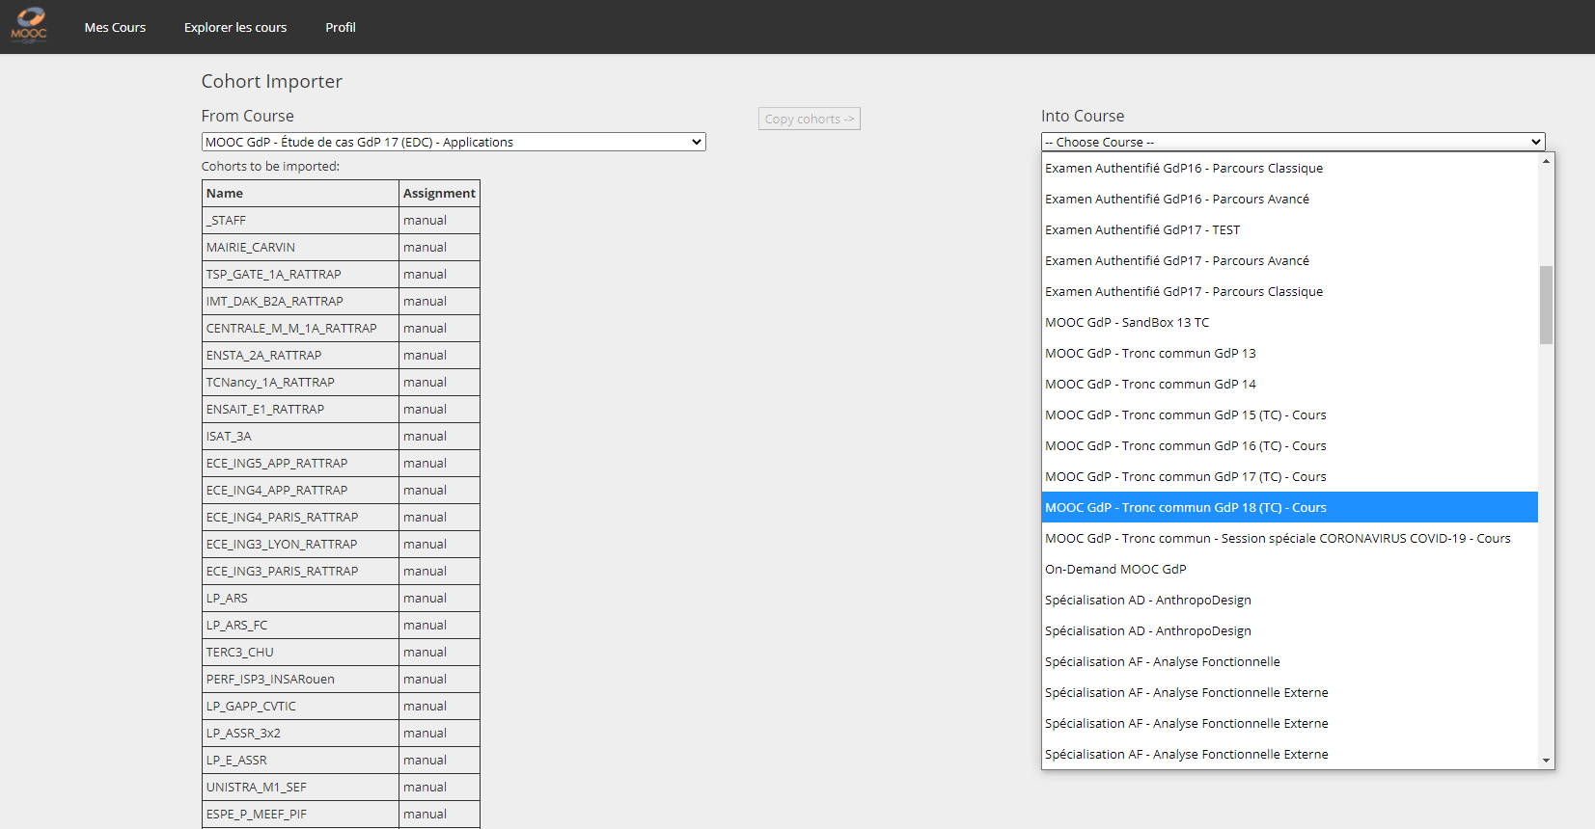Collapse the Into Course dropdown
This screenshot has height=829, width=1595.
pyautogui.click(x=1292, y=142)
